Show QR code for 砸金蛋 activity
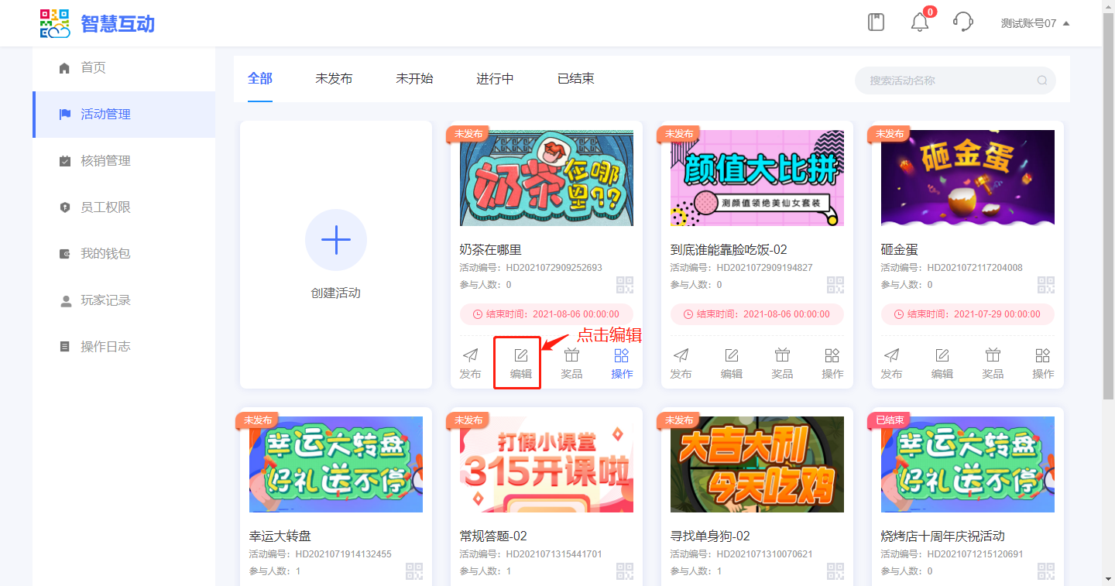The height and width of the screenshot is (586, 1115). 1045,285
